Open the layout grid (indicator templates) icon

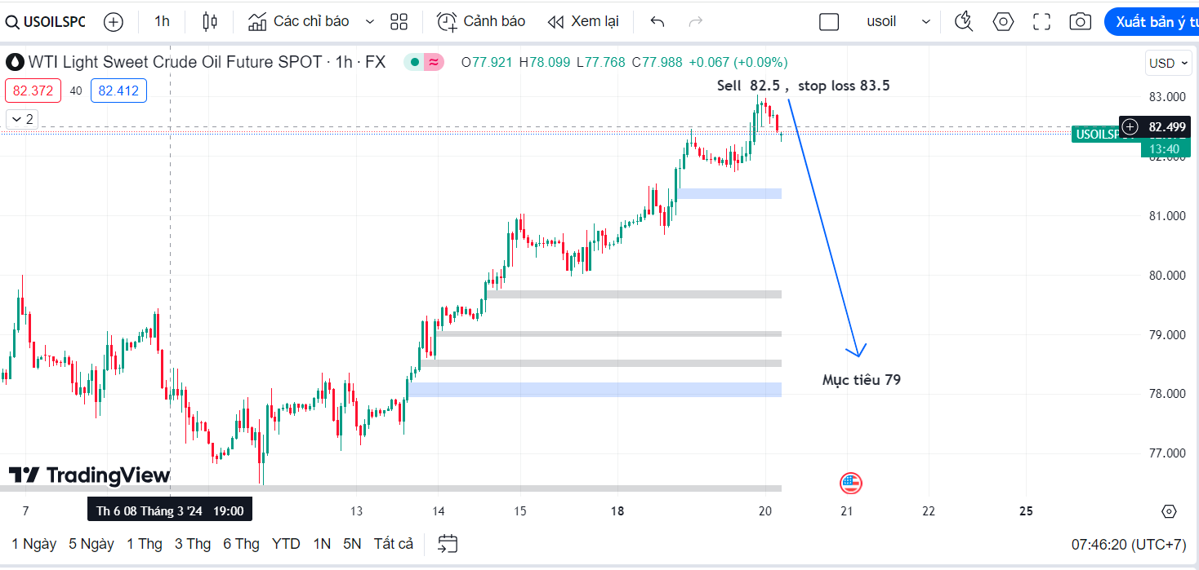coord(399,22)
